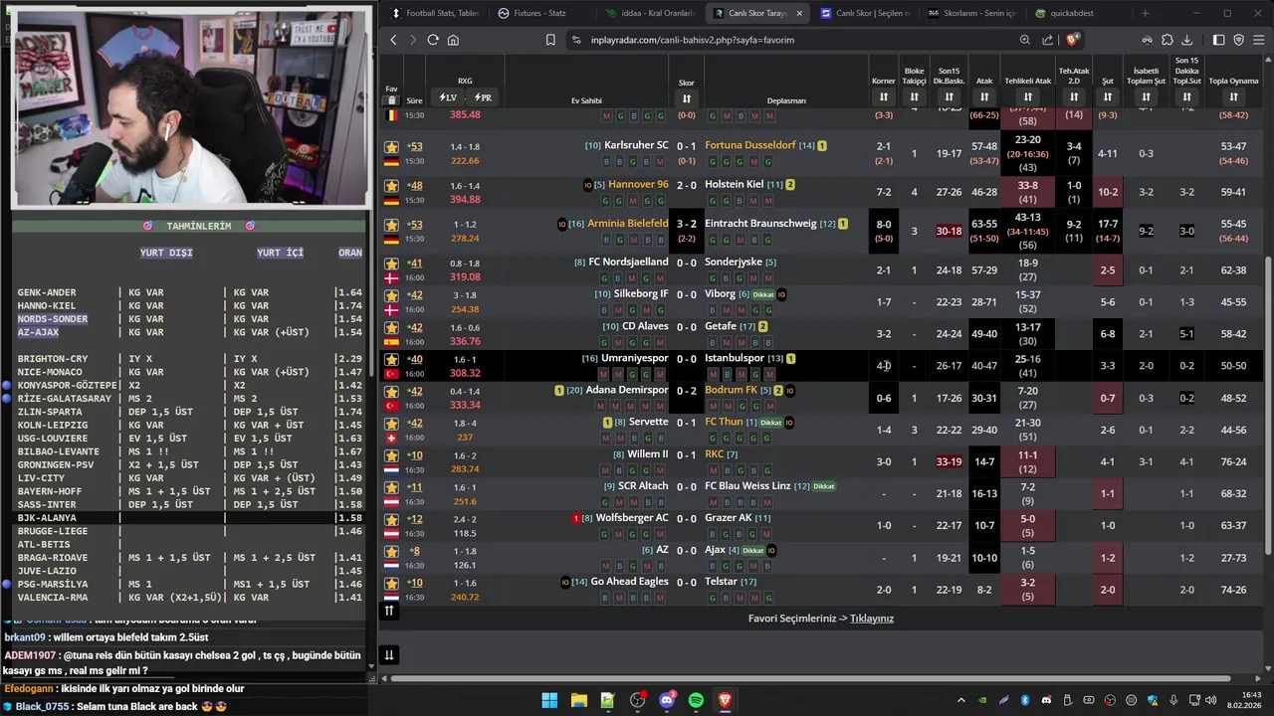Open Discord from the taskbar

point(667,700)
